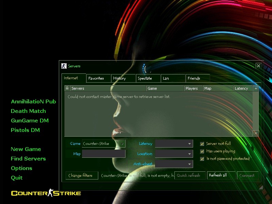Expand the Anti-cheat dropdown
The width and height of the screenshot is (272, 204).
189,164
